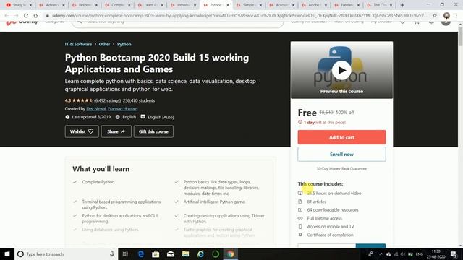
Task: Open the Chrome three-dot menu
Action: pos(456,15)
